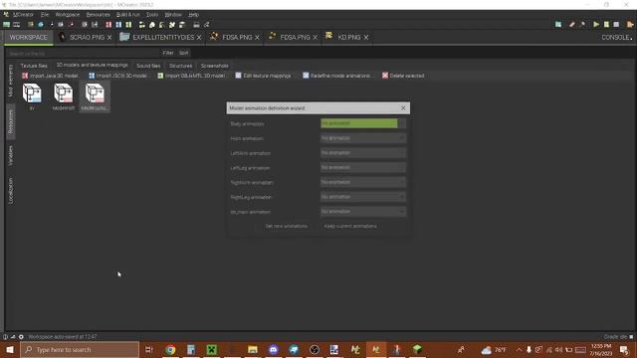Open the Help menu
Image resolution: width=637 pixels, height=358 pixels.
pyautogui.click(x=193, y=15)
